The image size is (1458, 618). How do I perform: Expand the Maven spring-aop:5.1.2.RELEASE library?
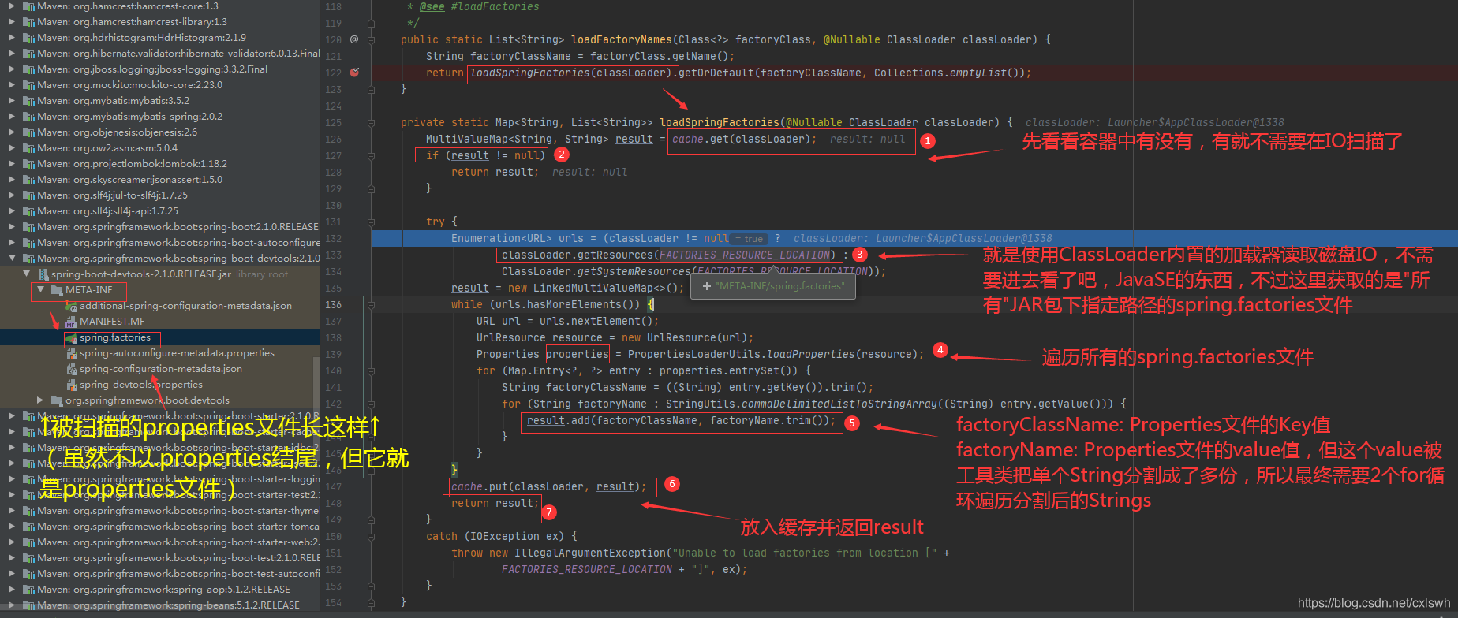tap(12, 589)
